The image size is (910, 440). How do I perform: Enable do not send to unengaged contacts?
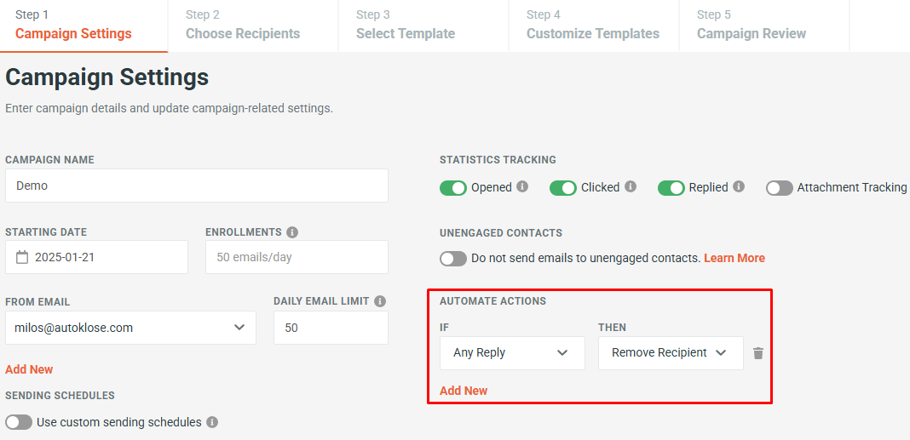pos(453,259)
